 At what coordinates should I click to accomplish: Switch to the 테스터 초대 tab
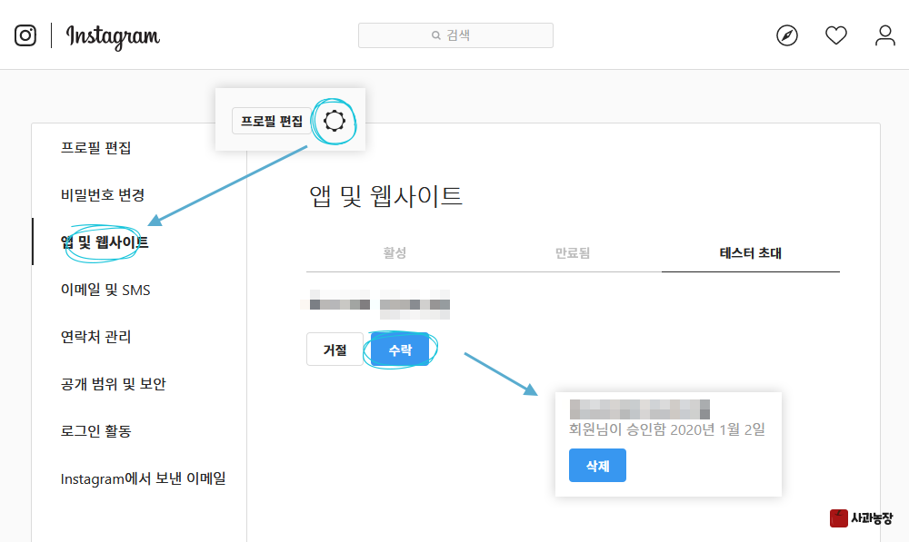tap(750, 253)
